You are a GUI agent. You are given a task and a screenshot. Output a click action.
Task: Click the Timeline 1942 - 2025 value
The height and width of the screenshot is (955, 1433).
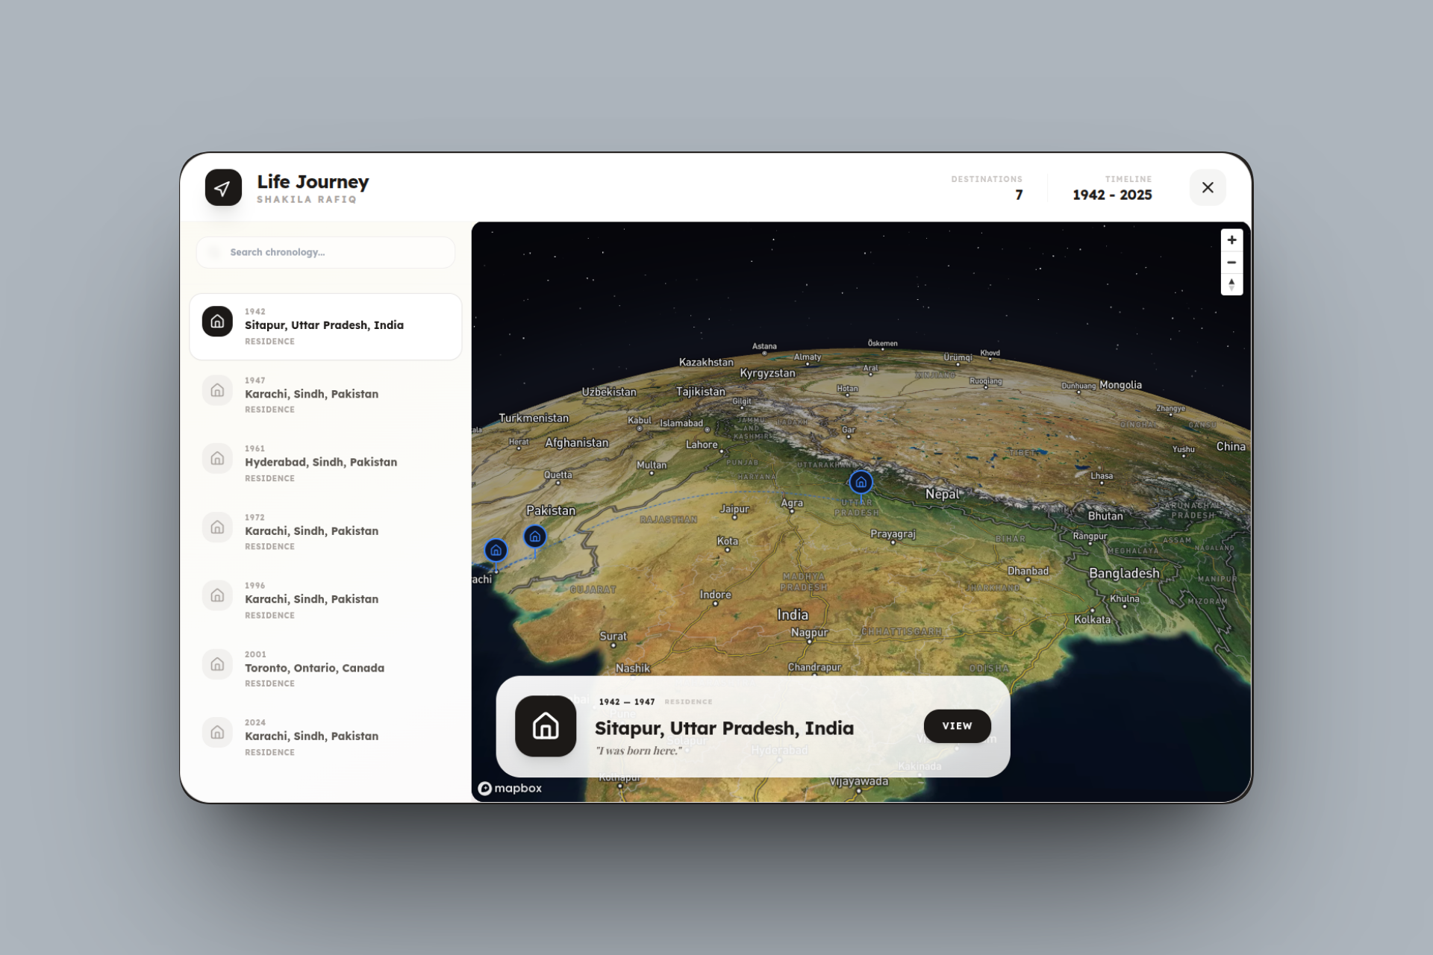coord(1112,195)
